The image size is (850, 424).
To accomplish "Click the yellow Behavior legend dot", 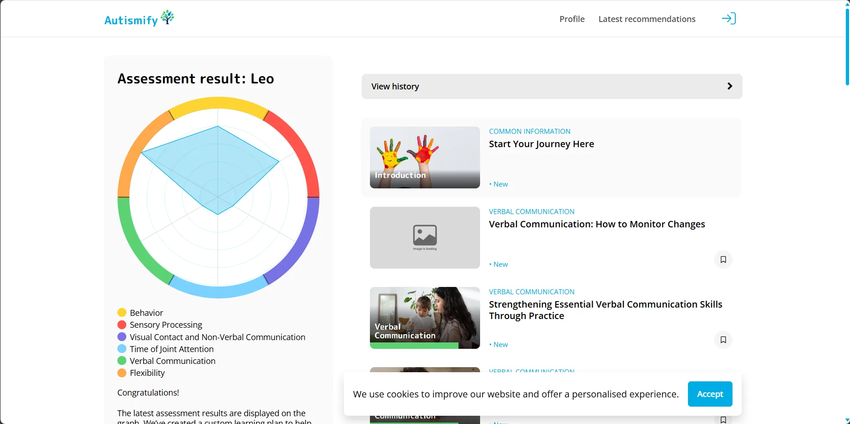I will [121, 312].
